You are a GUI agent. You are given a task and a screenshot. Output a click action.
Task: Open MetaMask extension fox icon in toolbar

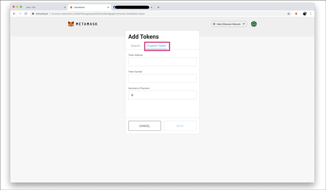296,14
